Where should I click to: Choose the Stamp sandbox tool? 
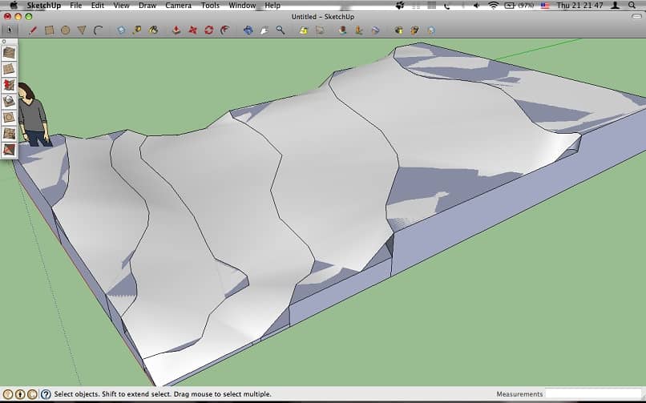[9, 101]
